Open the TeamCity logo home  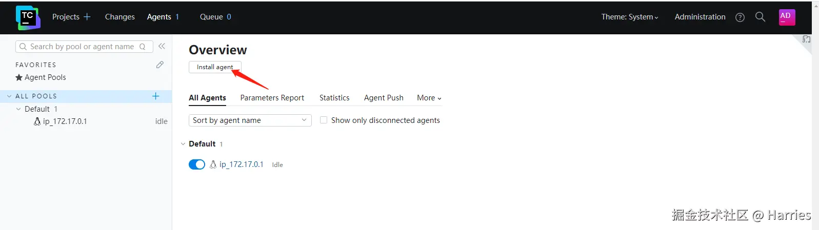coord(28,18)
